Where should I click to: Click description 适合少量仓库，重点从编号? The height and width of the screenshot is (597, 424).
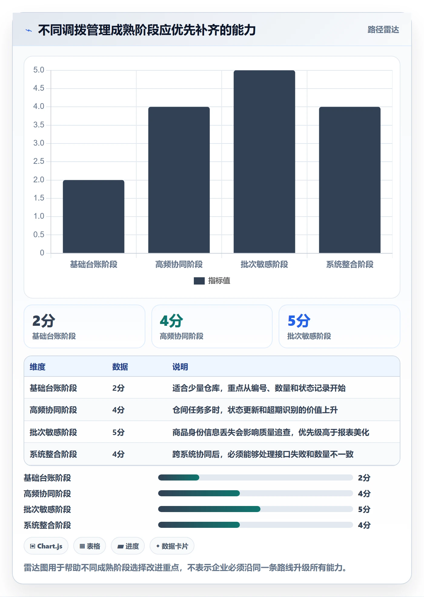point(259,388)
